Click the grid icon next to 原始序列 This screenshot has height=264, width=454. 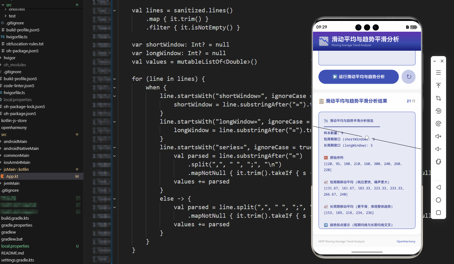(326, 158)
